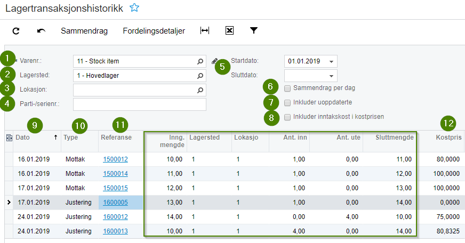Viewport: 465px width, 243px height.
Task: Click the Dato column sort arrow
Action: point(55,137)
